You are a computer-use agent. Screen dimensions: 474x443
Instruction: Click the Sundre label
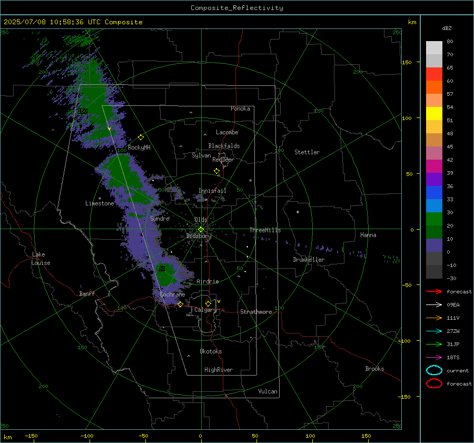click(x=160, y=219)
